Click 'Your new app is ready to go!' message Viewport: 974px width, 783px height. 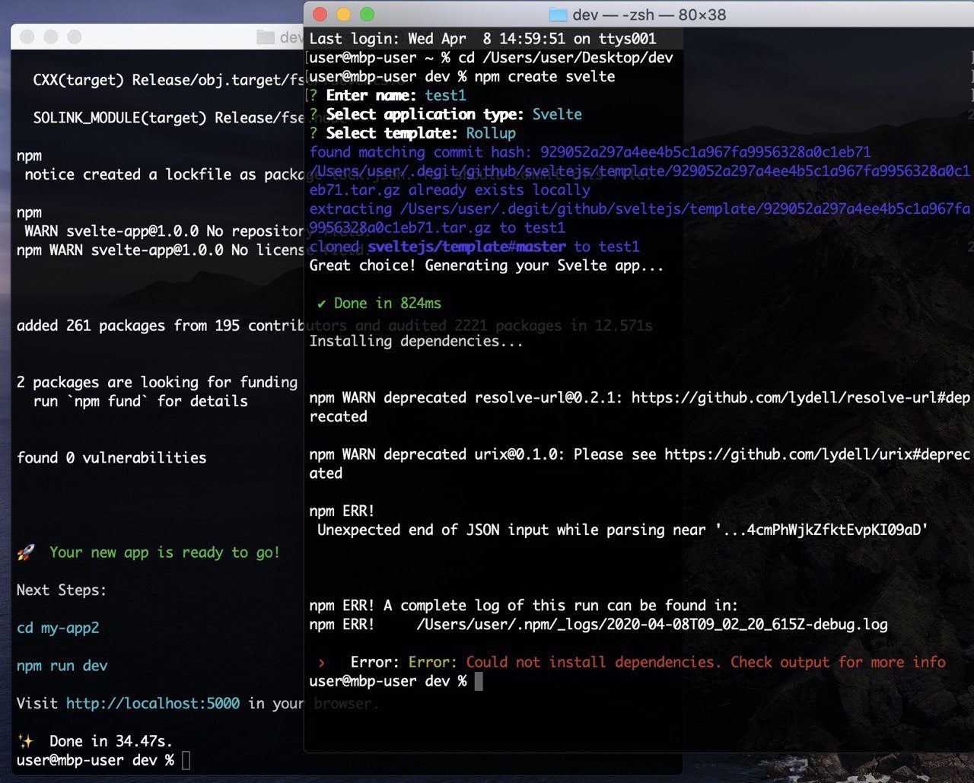164,552
